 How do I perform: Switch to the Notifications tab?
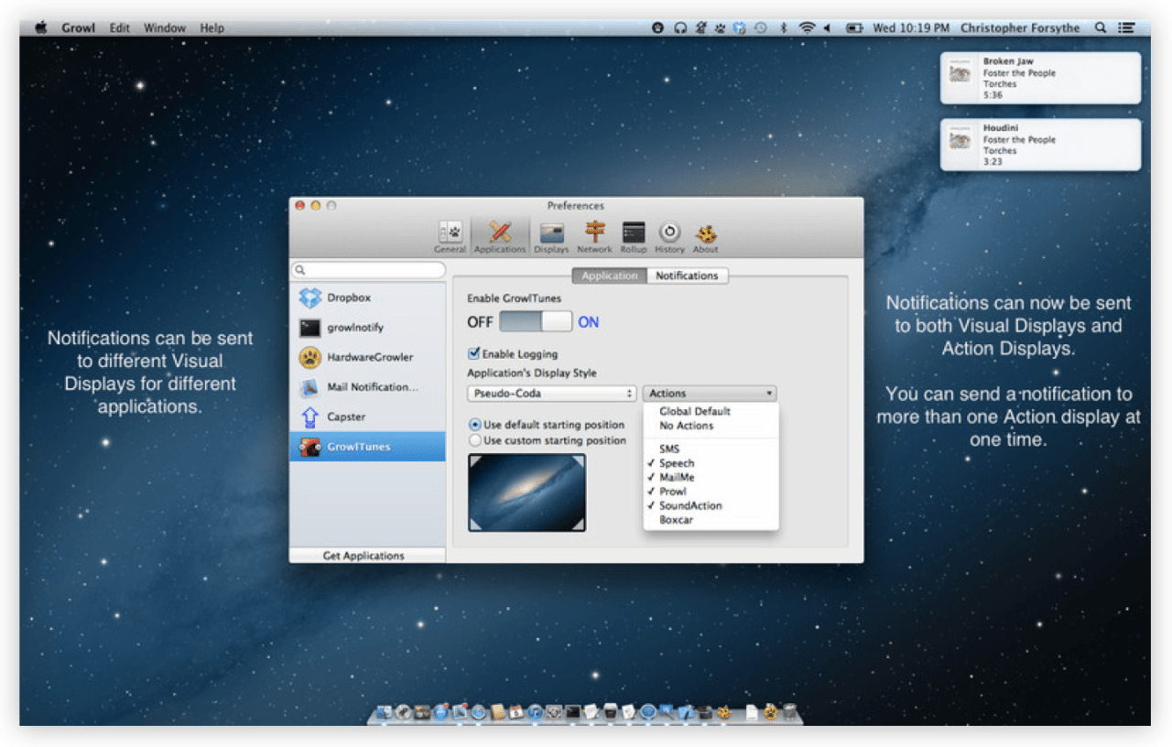[687, 276]
